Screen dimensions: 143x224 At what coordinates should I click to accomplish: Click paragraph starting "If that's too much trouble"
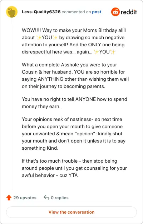(74, 168)
